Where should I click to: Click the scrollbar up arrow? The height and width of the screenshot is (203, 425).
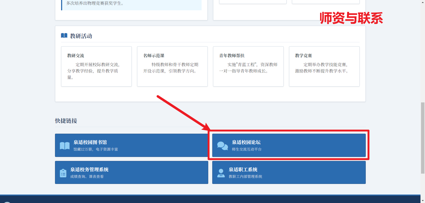(x=423, y=2)
